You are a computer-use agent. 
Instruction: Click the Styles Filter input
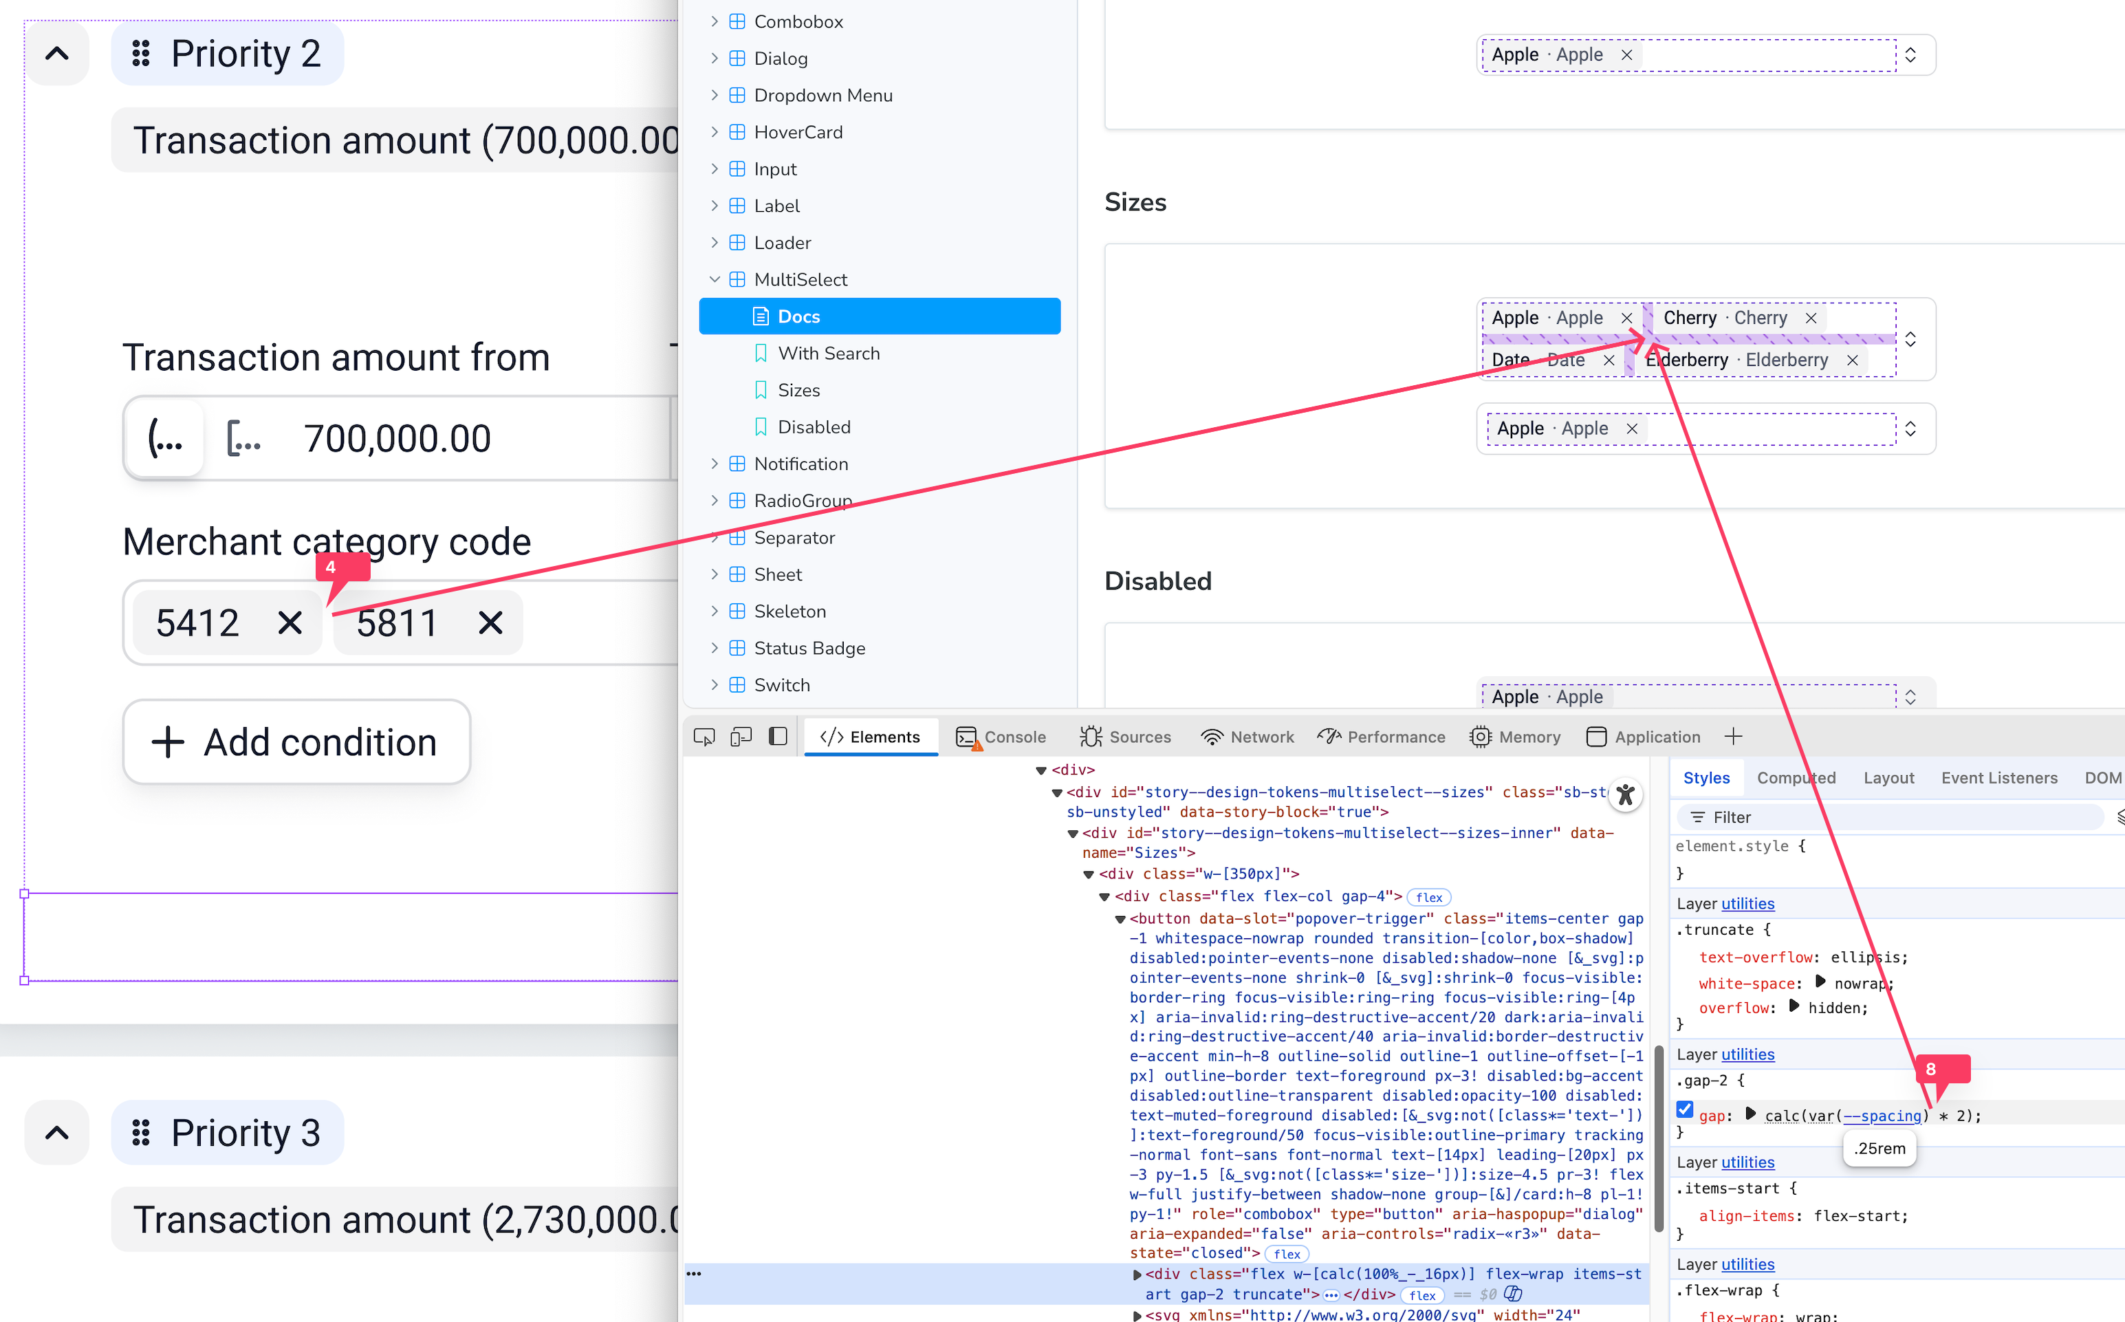(x=1890, y=818)
